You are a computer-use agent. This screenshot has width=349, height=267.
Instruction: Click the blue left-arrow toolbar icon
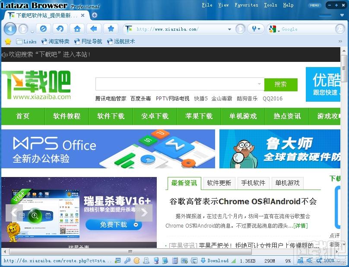pos(94,29)
